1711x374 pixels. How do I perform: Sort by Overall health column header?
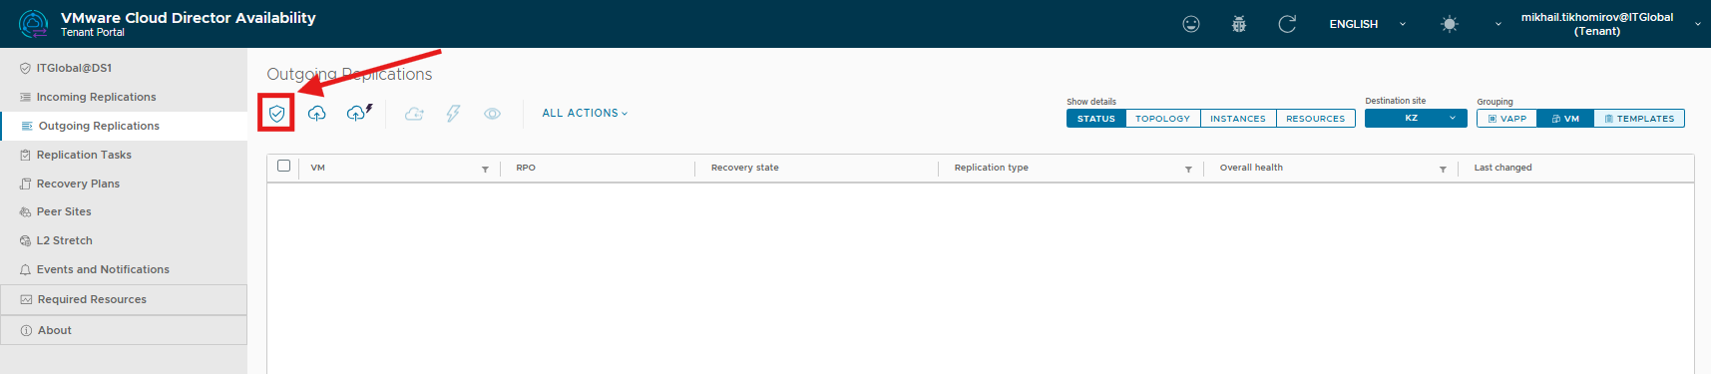click(x=1251, y=168)
